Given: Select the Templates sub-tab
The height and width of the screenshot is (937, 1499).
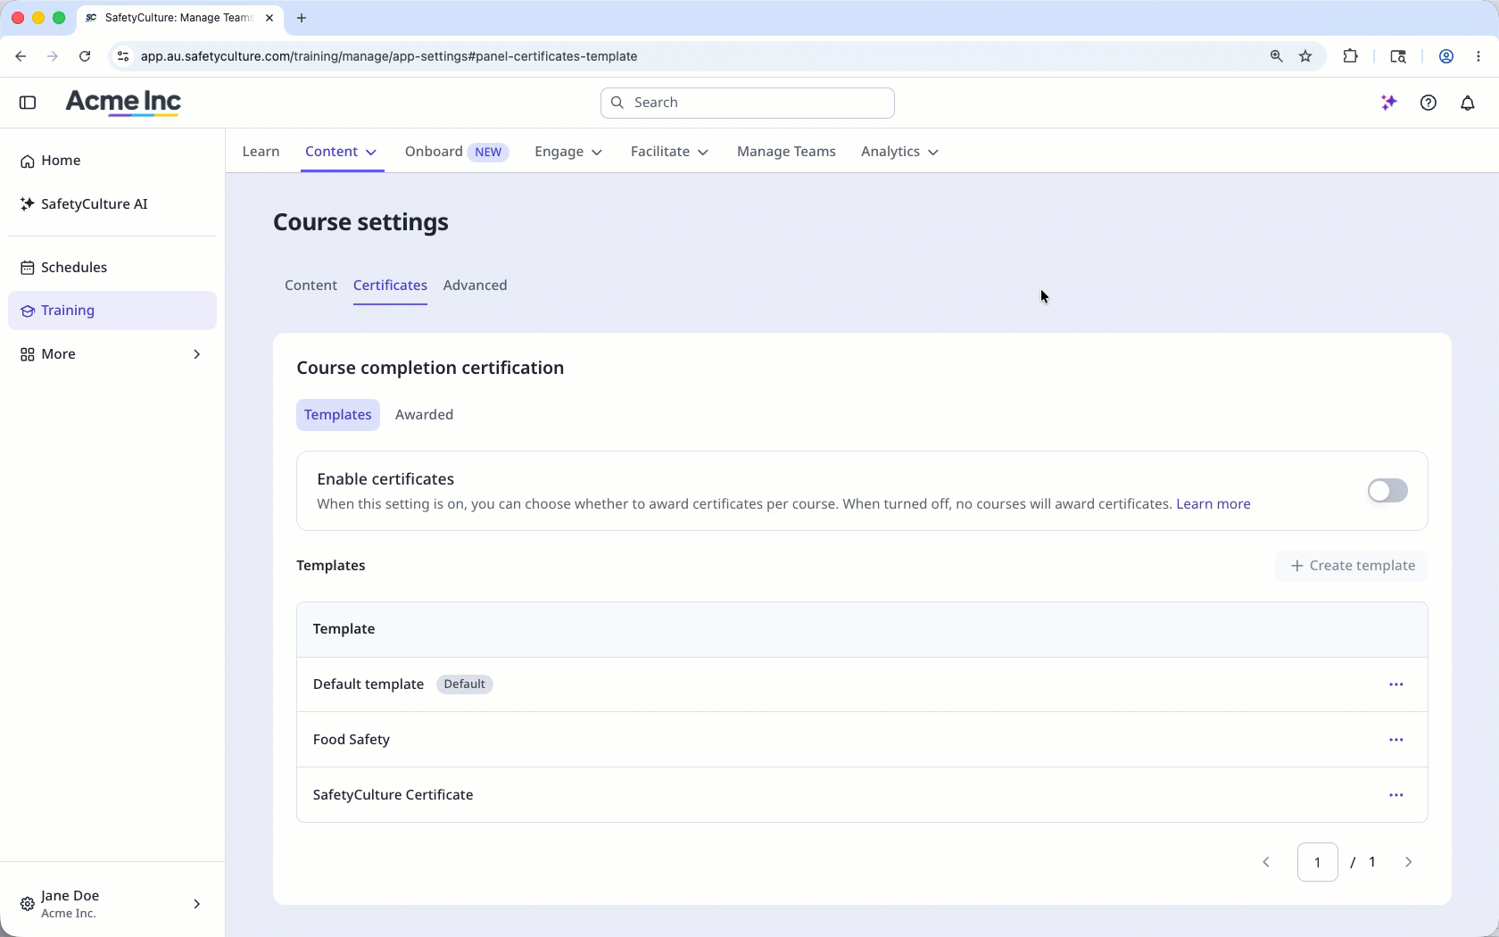Looking at the screenshot, I should pyautogui.click(x=338, y=415).
